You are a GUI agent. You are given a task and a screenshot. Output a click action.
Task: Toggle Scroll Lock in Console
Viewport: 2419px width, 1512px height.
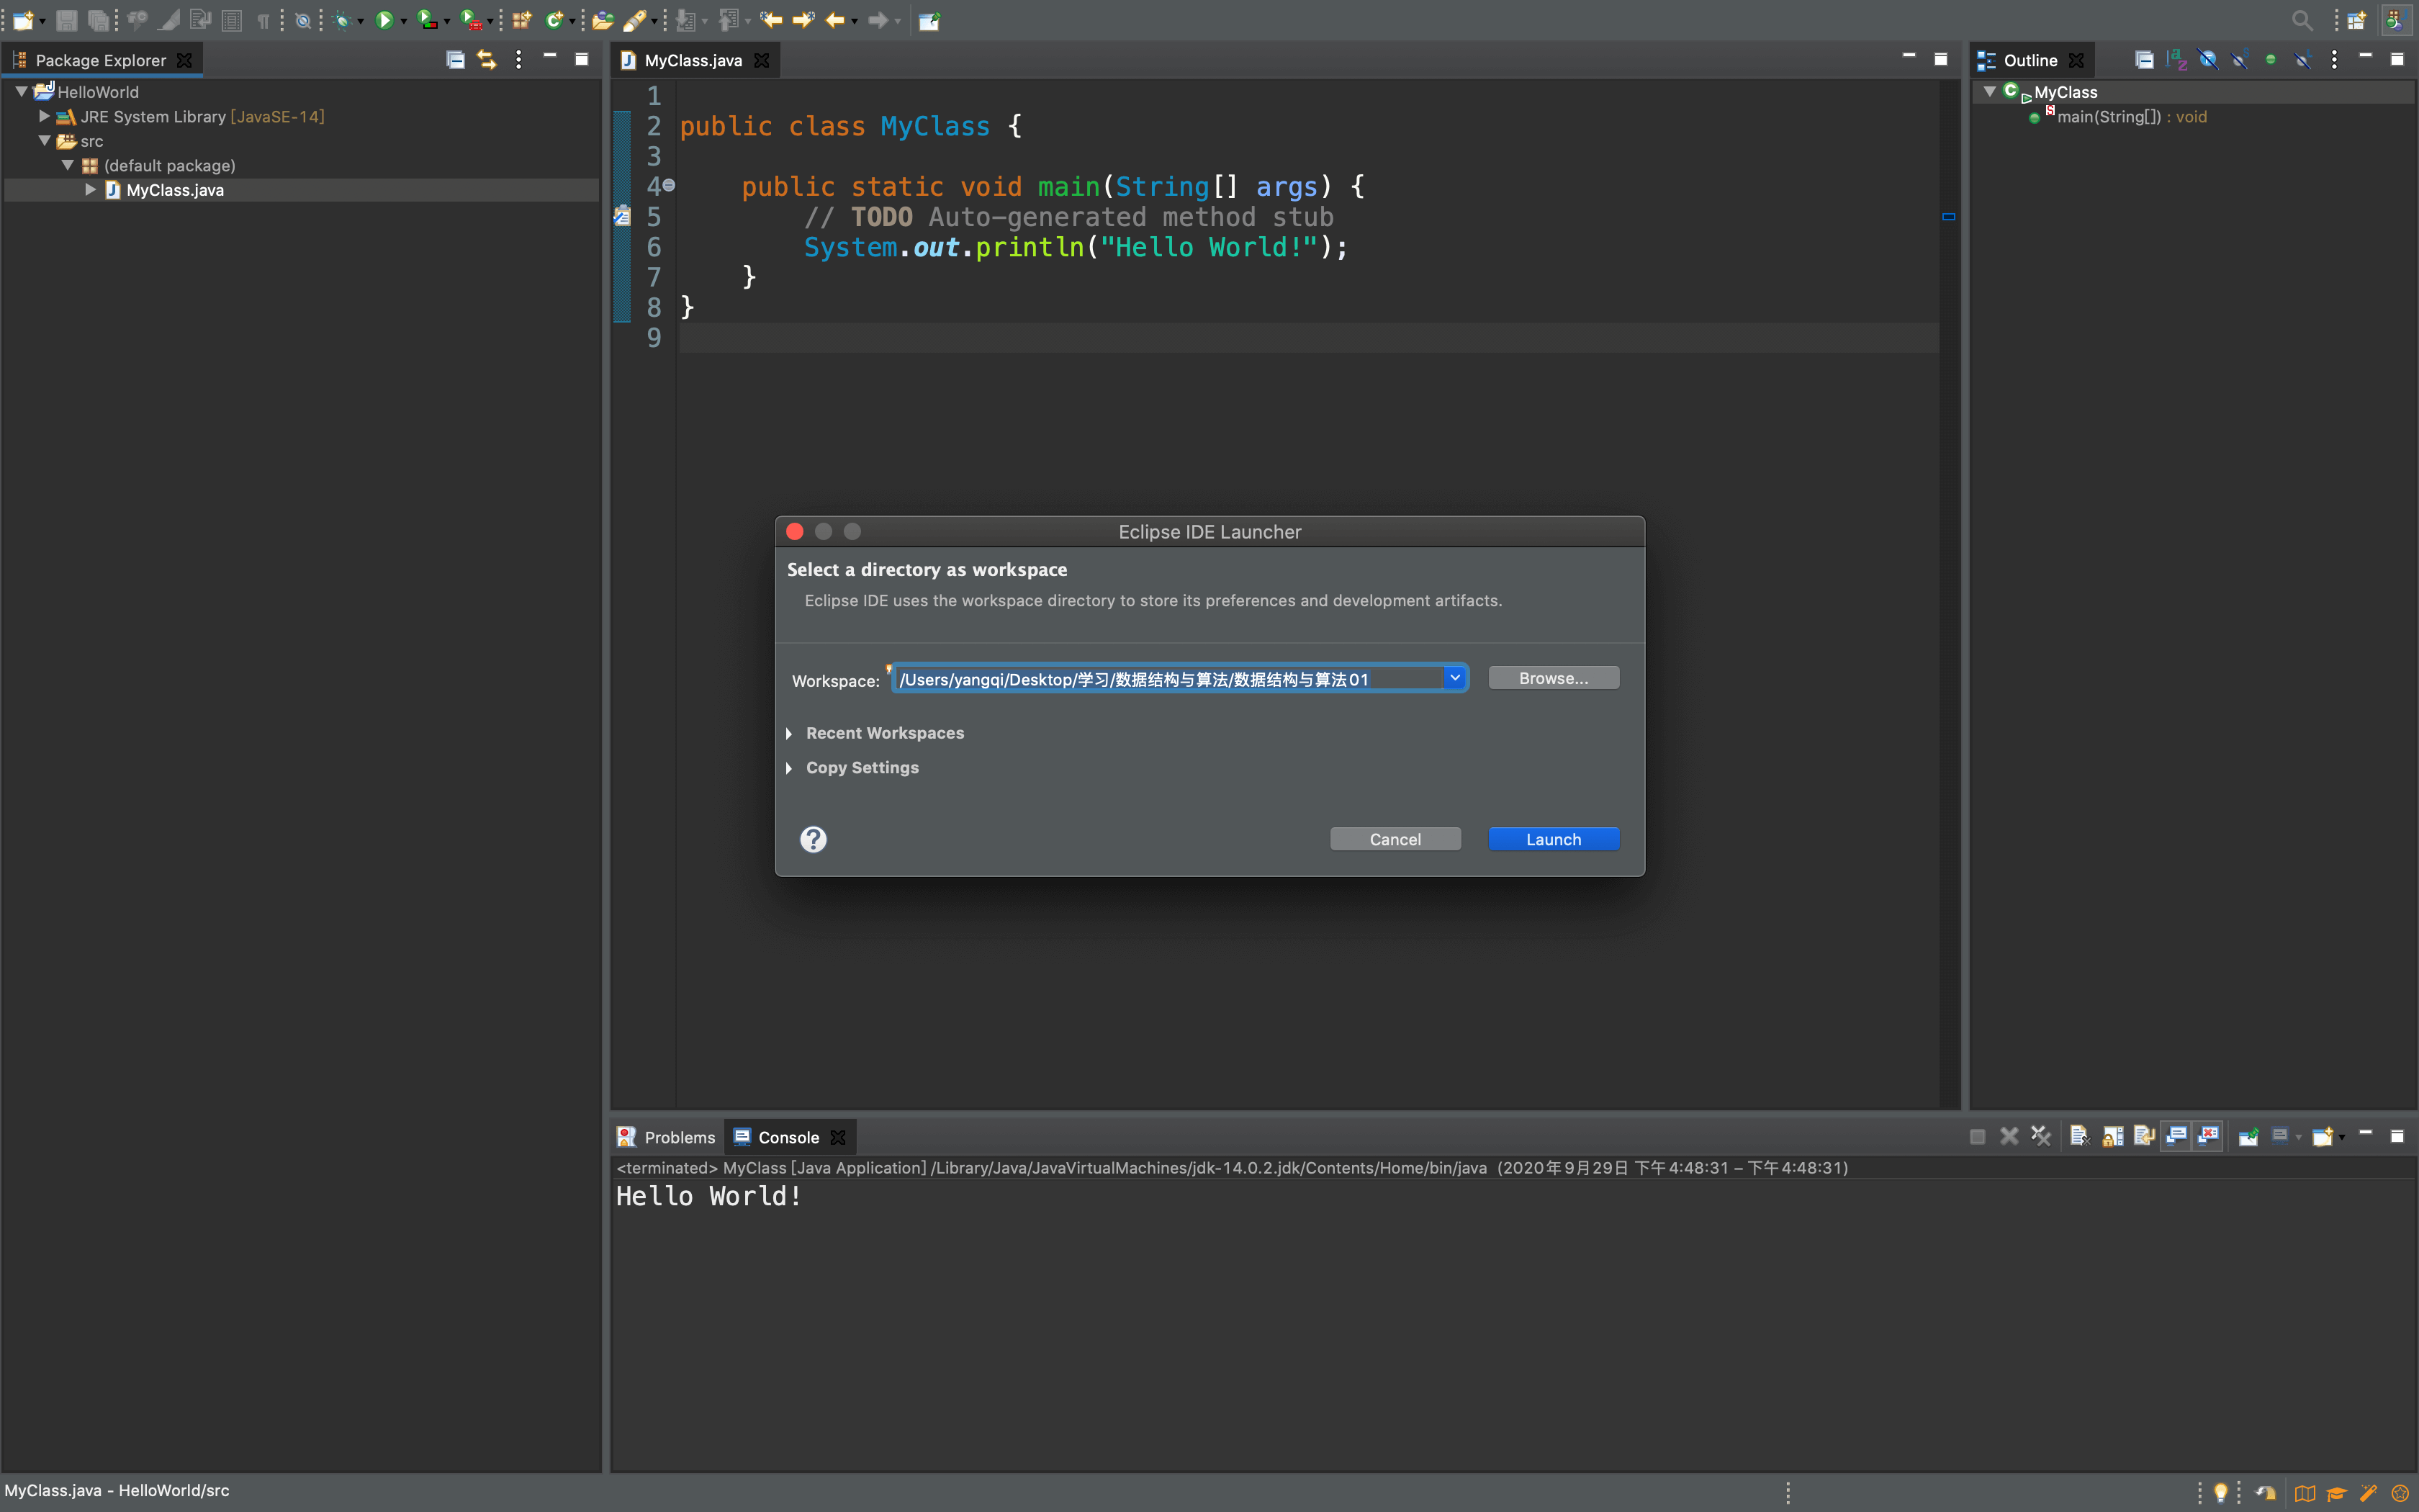[x=2112, y=1136]
